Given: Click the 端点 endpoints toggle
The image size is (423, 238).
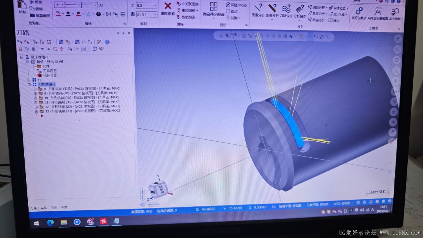Looking at the screenshot, I should coord(232,11).
